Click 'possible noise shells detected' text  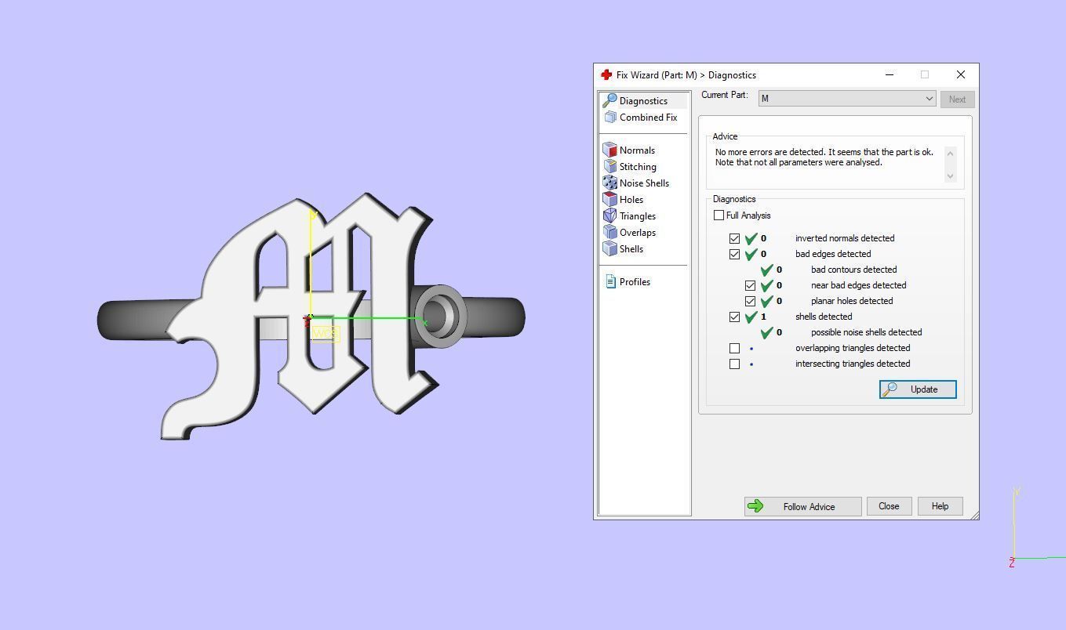(x=866, y=332)
